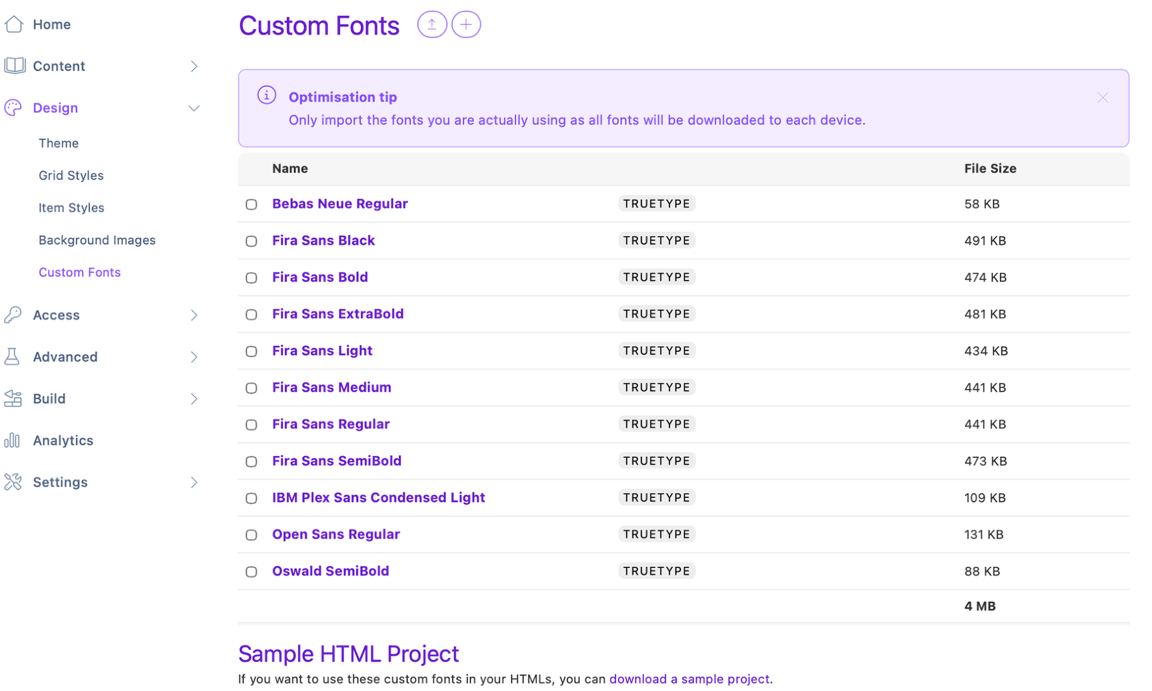The image size is (1152, 691).
Task: Click the Fira Sans Regular link
Action: 331,424
